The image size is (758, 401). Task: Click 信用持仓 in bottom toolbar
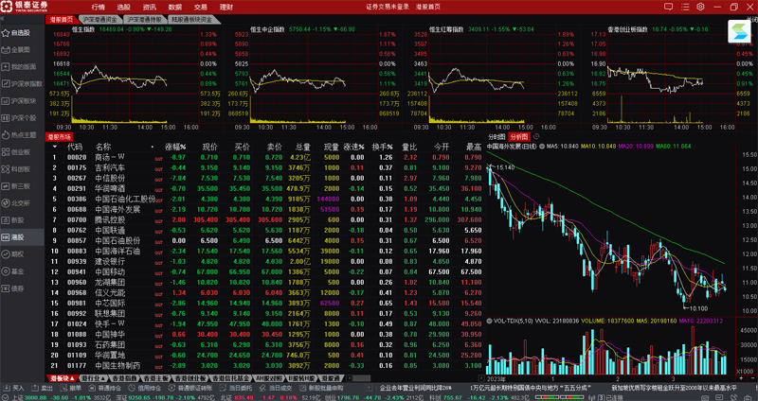(x=145, y=388)
